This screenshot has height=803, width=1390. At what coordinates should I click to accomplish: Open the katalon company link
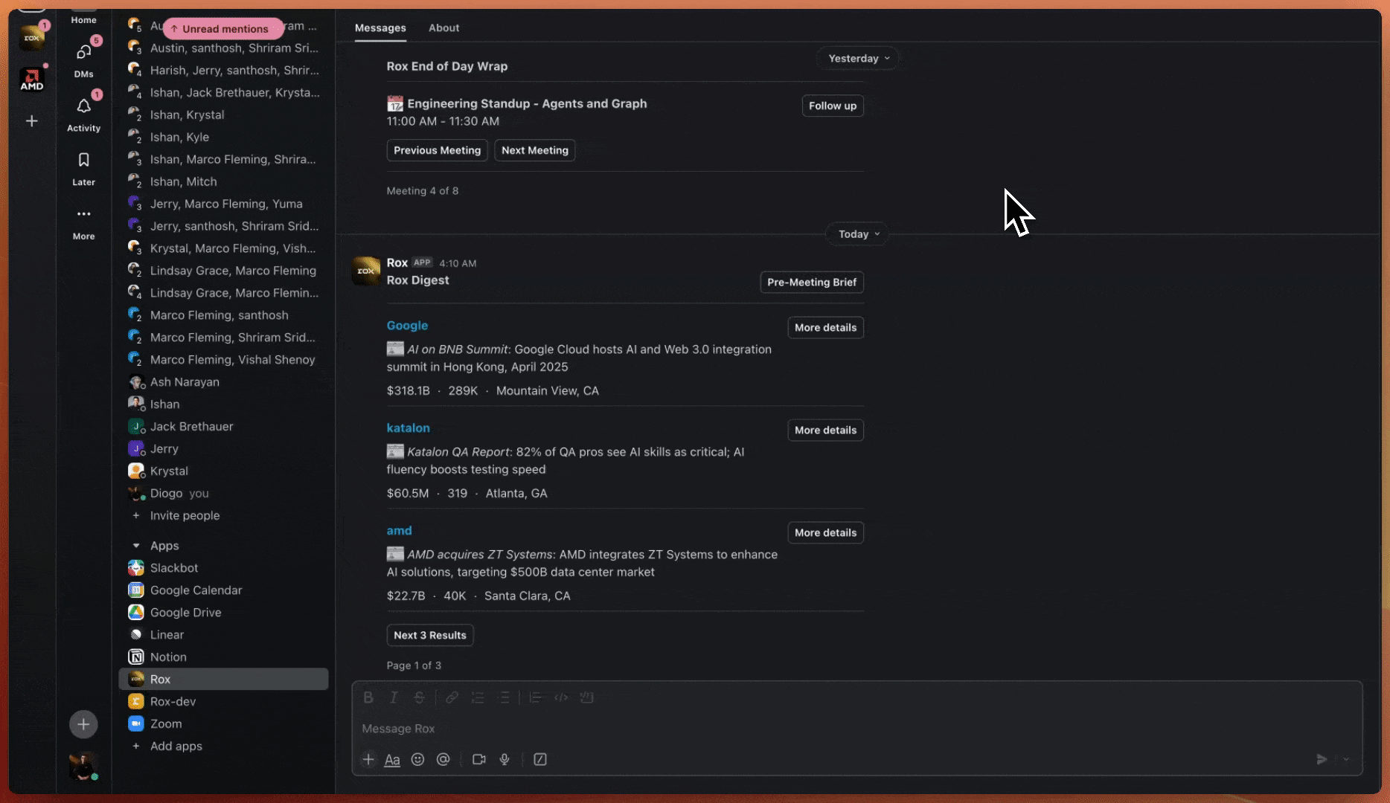pos(408,428)
